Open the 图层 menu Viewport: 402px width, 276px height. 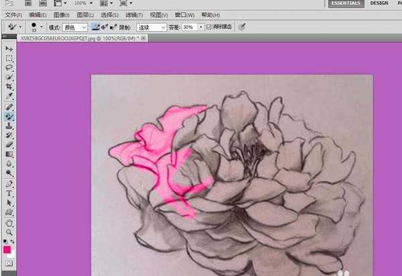83,14
